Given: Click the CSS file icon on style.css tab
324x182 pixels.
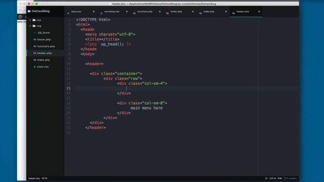Looking at the screenshot, I should 68,13.
